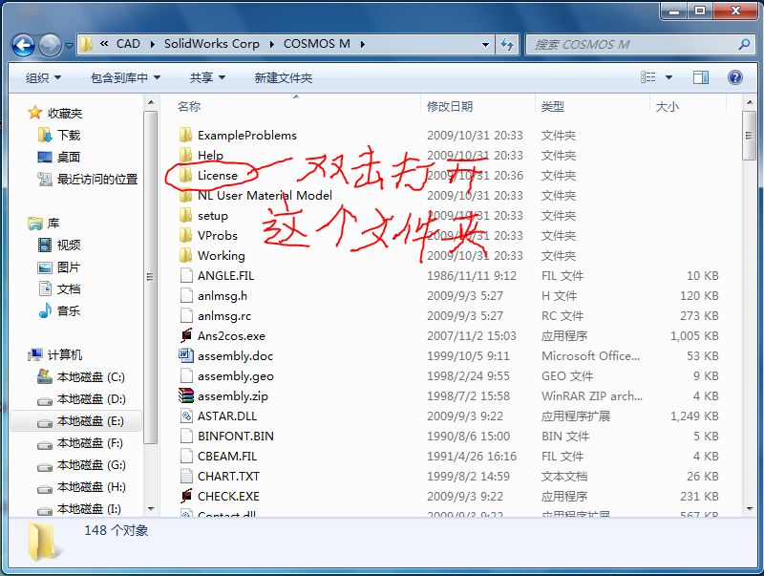This screenshot has height=576, width=764.
Task: Open 桌面 in favorites
Action: pos(59,157)
